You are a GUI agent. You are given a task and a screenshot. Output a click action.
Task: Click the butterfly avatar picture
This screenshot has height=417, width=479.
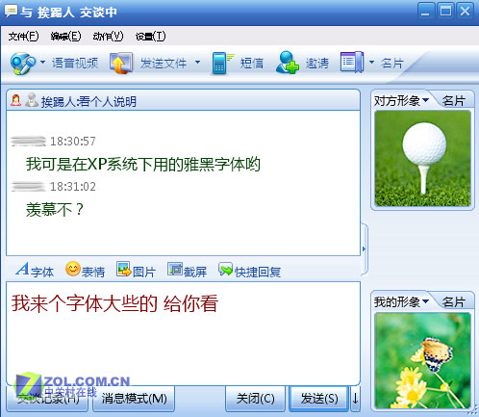(422, 360)
